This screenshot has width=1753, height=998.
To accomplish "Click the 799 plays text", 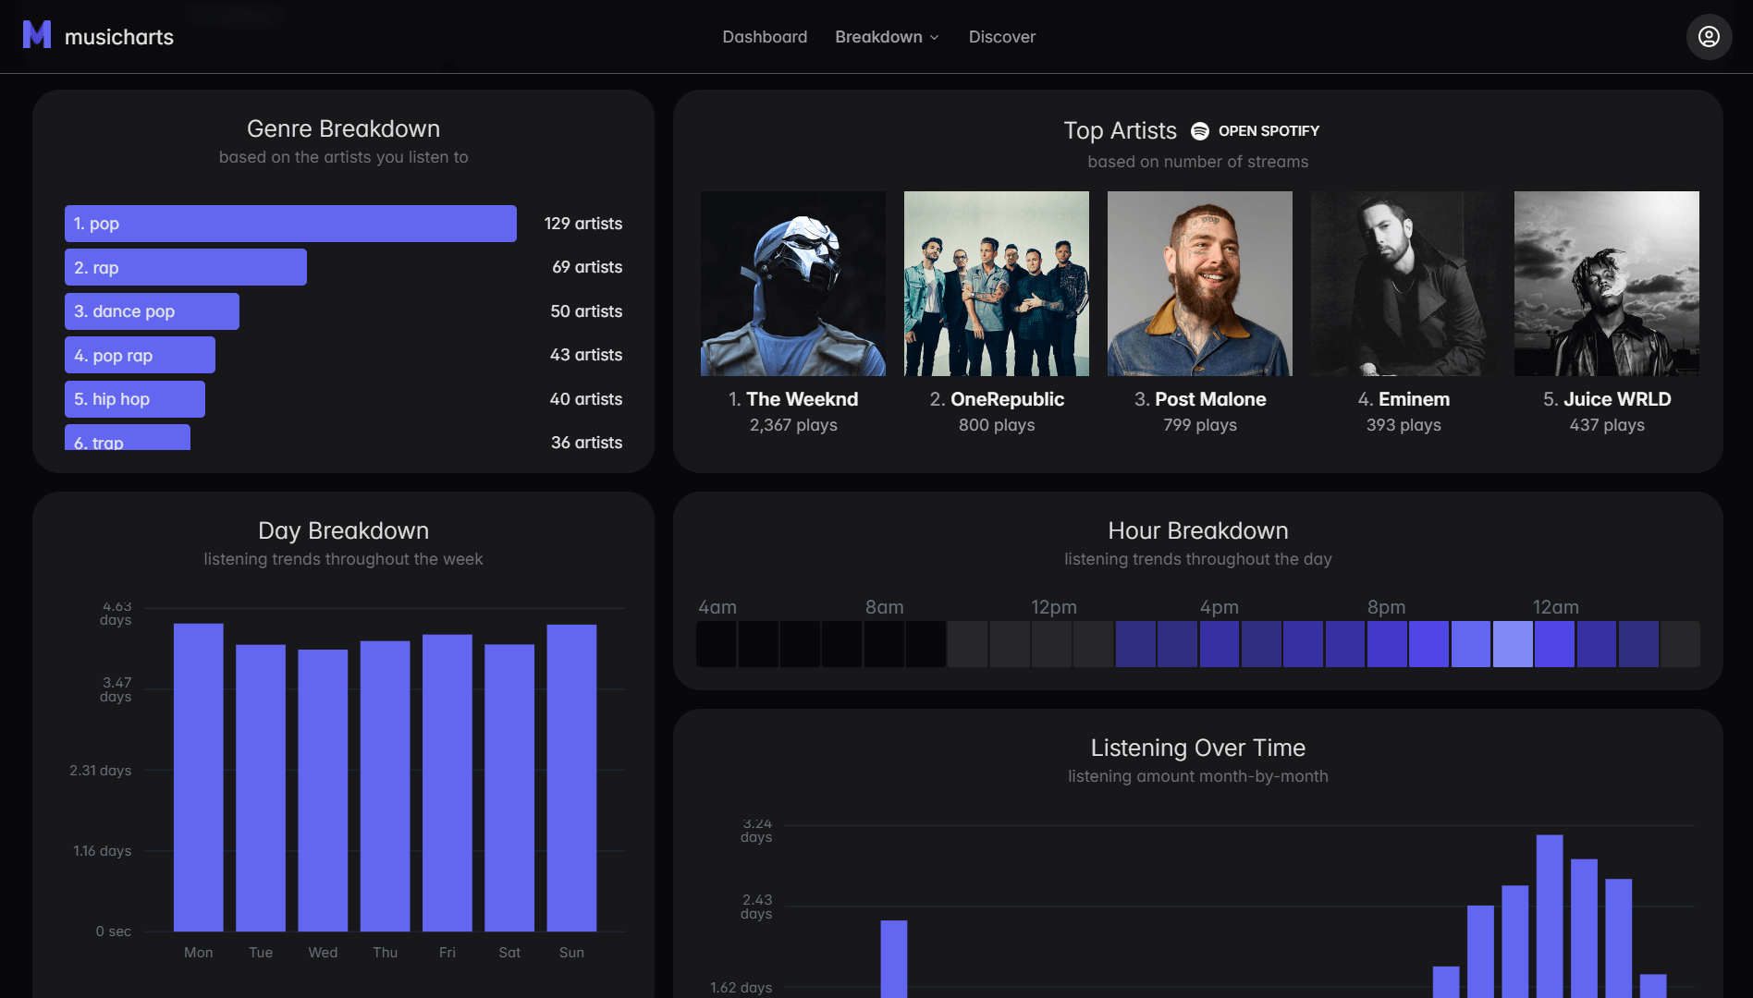I will click(x=1200, y=425).
